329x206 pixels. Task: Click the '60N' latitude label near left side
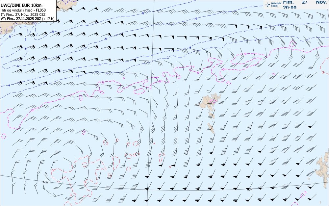(45, 182)
